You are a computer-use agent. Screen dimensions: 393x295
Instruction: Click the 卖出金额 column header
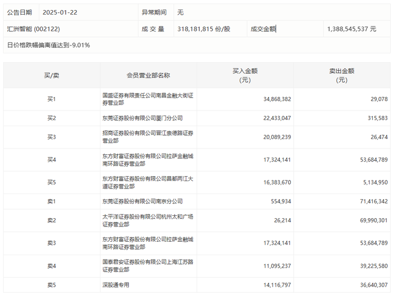[x=342, y=75]
